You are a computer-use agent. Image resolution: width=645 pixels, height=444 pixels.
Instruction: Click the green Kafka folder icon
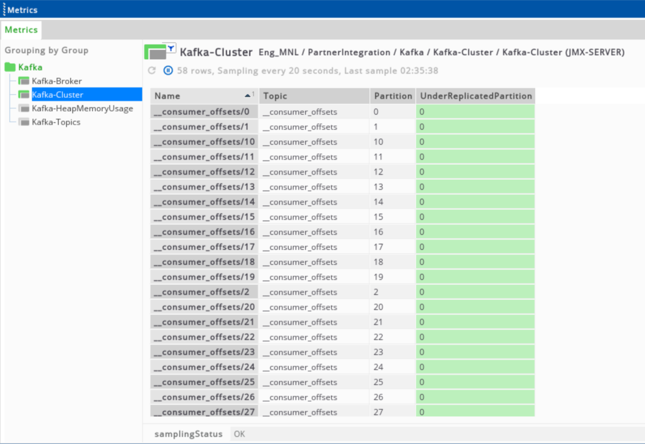(x=10, y=67)
